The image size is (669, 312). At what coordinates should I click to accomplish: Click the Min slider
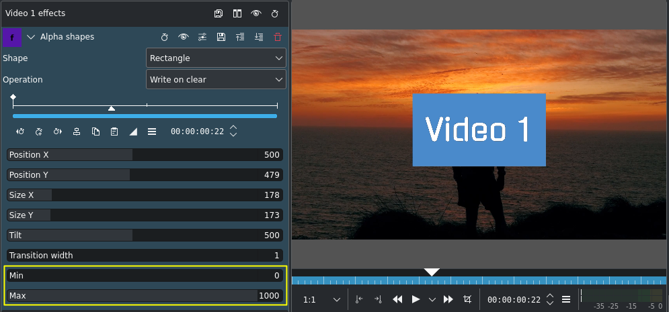click(x=145, y=276)
